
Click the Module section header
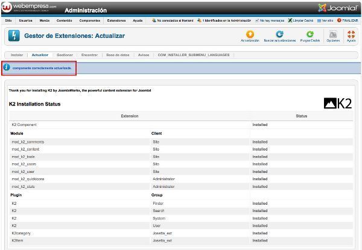17,133
